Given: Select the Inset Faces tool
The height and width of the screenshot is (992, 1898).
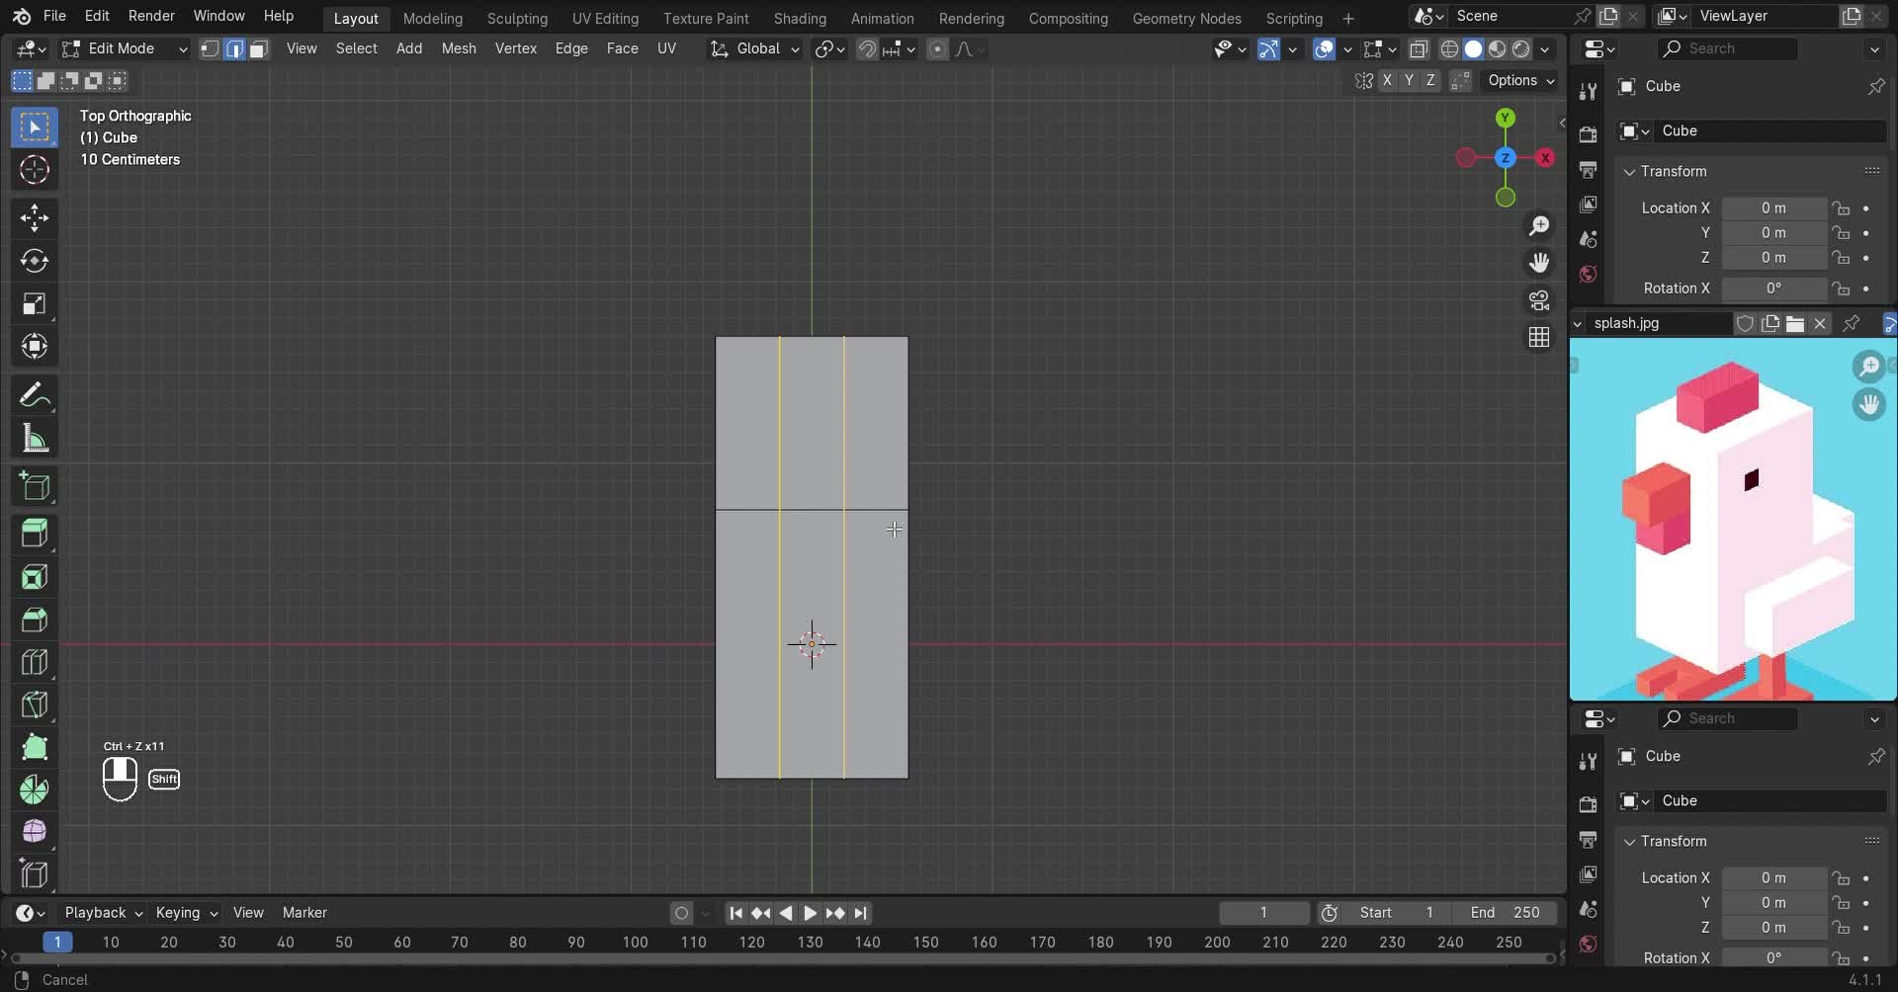Looking at the screenshot, I should pyautogui.click(x=35, y=577).
